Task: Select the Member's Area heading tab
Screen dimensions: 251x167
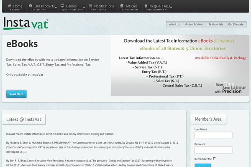Action: [208, 119]
